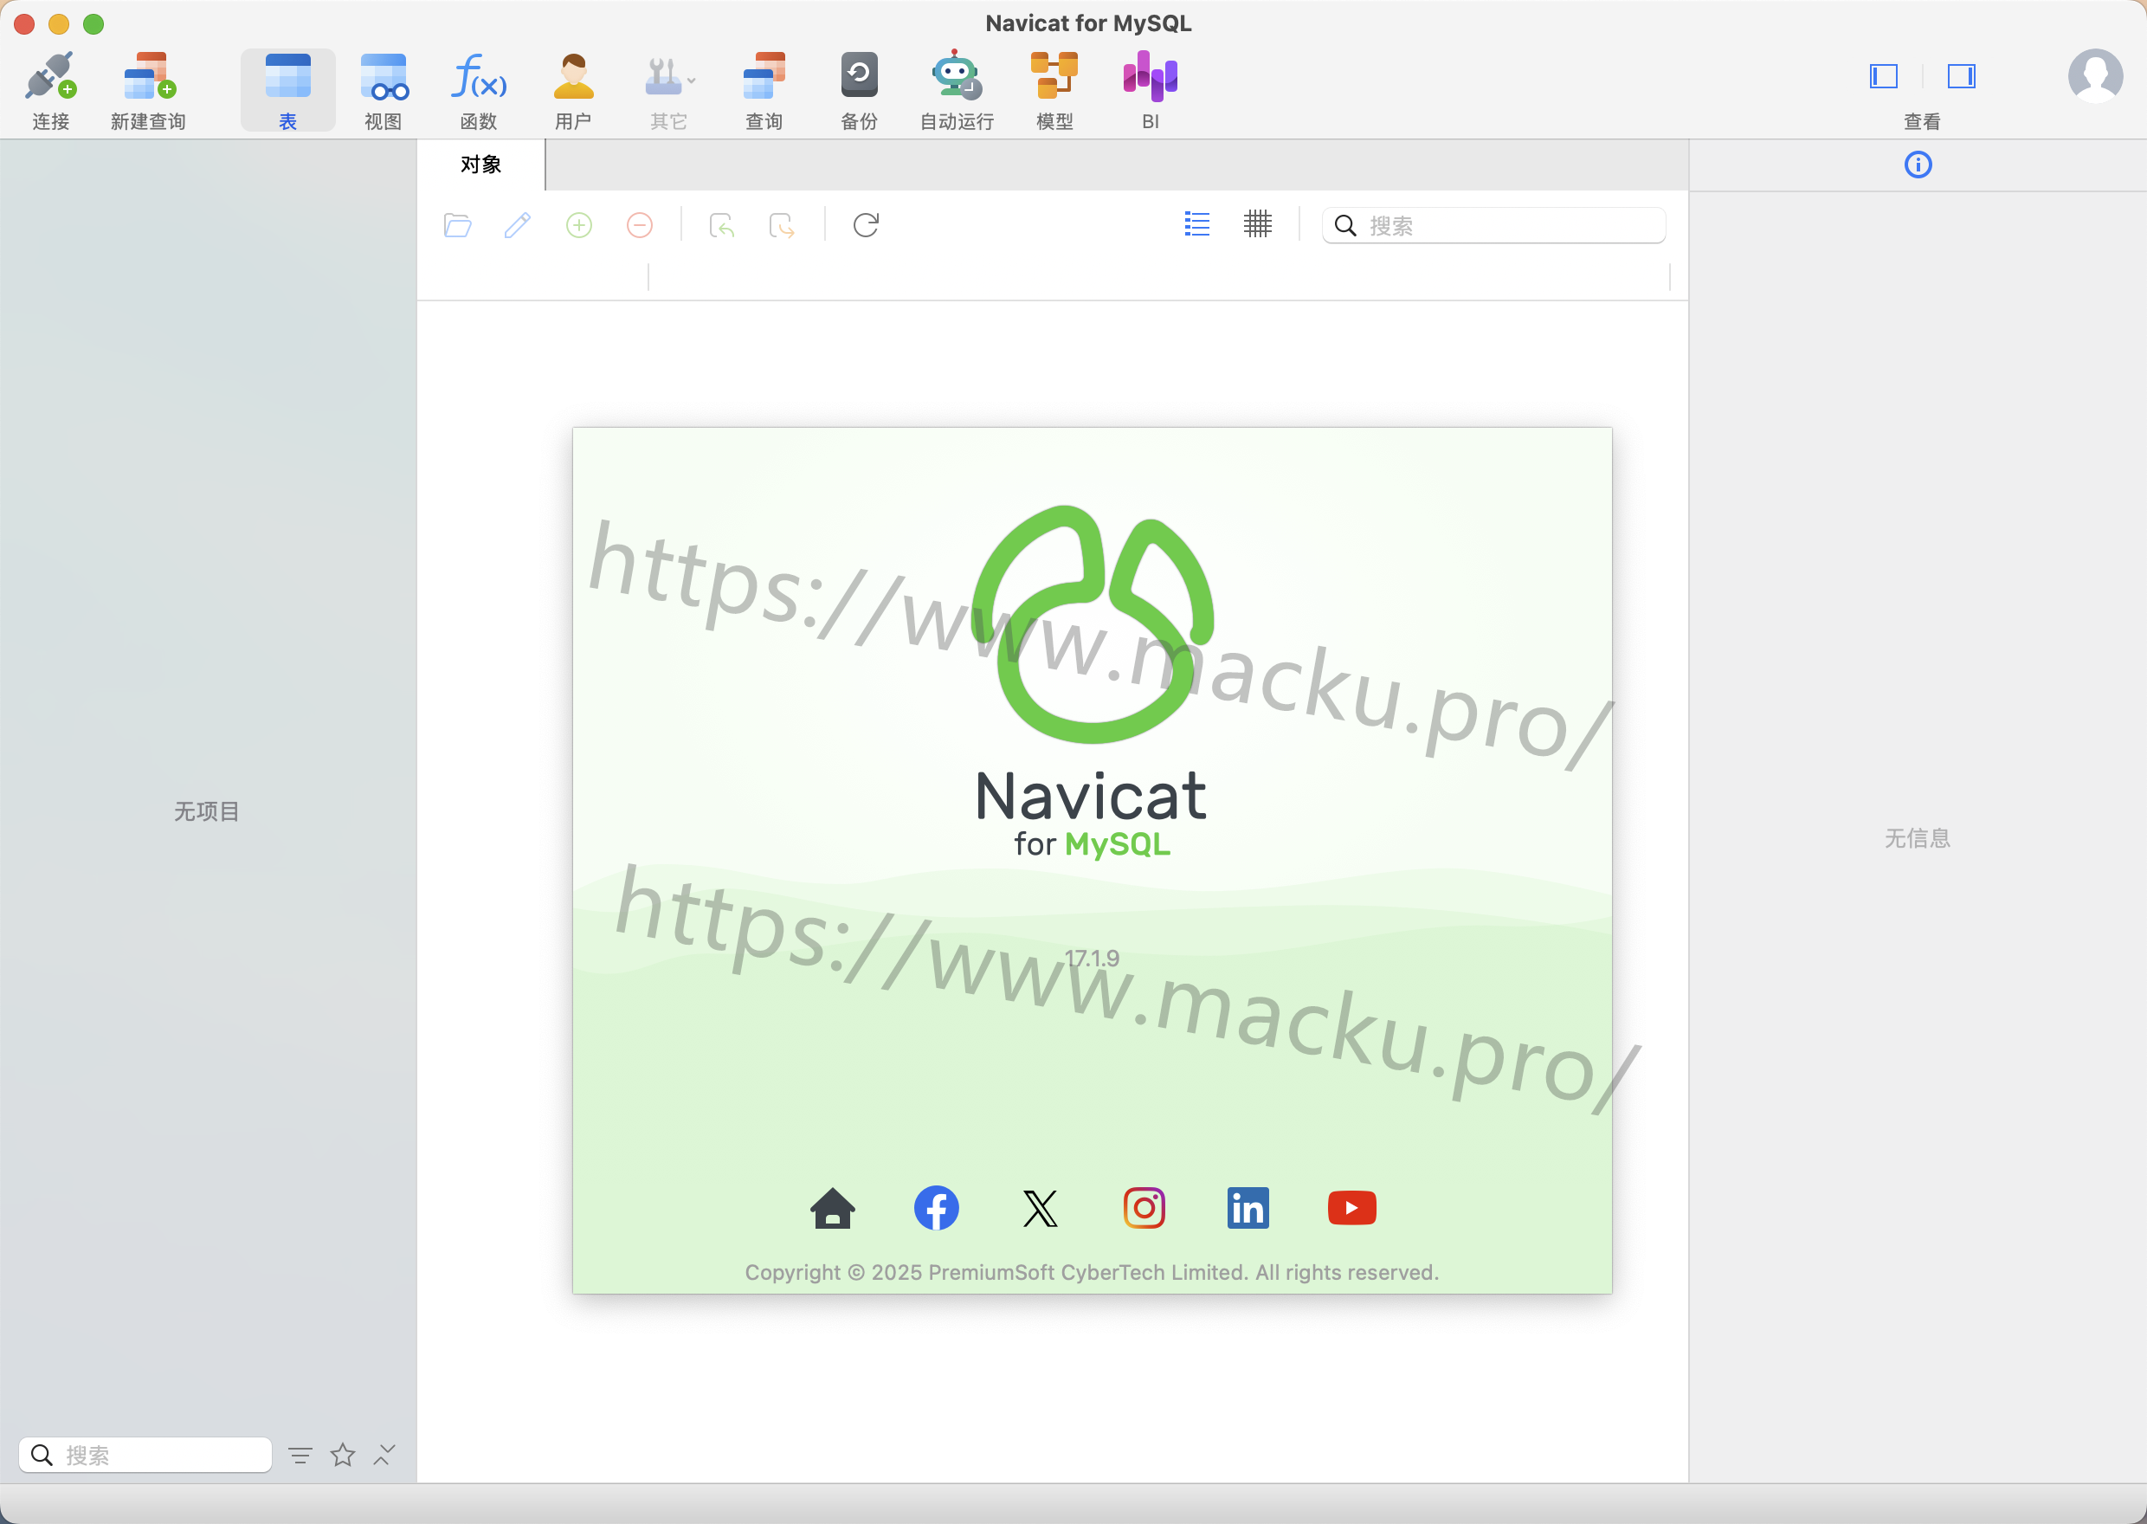This screenshot has height=1524, width=2147.
Task: Open the 用户 (User) manager
Action: pyautogui.click(x=573, y=90)
